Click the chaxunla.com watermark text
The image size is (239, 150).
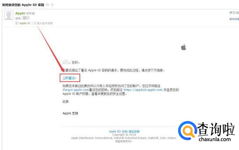[x=215, y=139]
